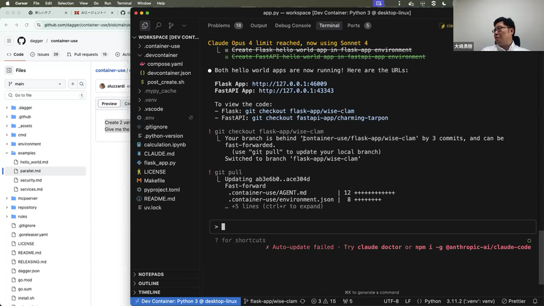Open calculation.ipynb notebook
Viewport: 544px width, 306px height.
point(166,145)
